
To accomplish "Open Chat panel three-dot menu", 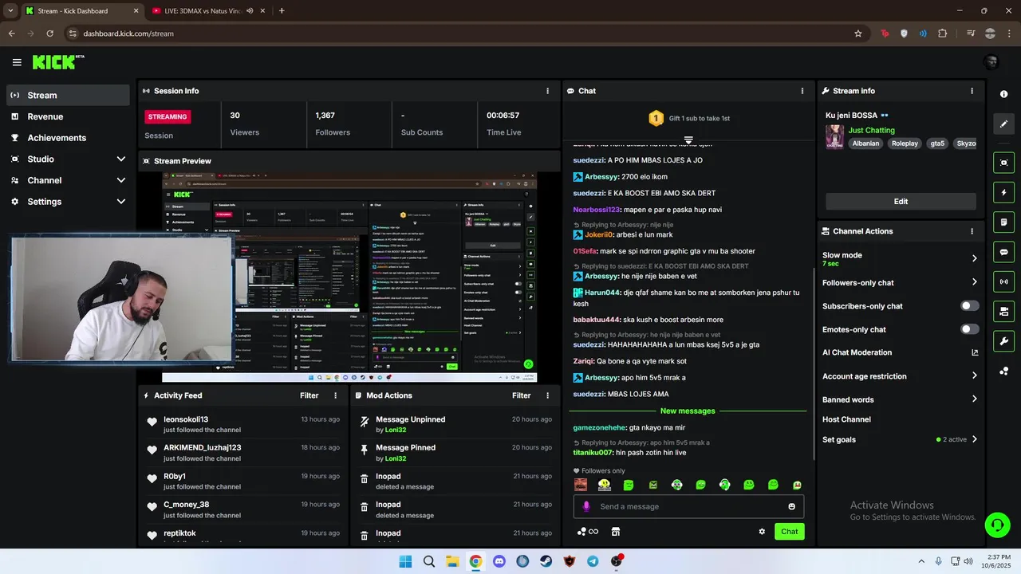I will (x=802, y=91).
